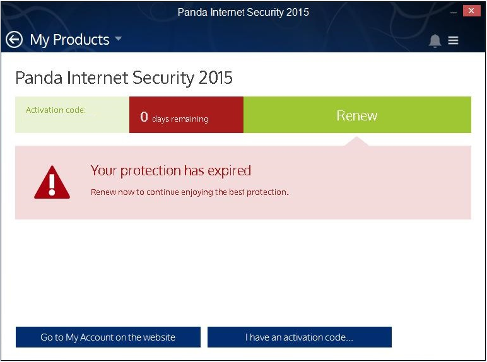
Task: Click the window title bar text
Action: click(x=243, y=13)
